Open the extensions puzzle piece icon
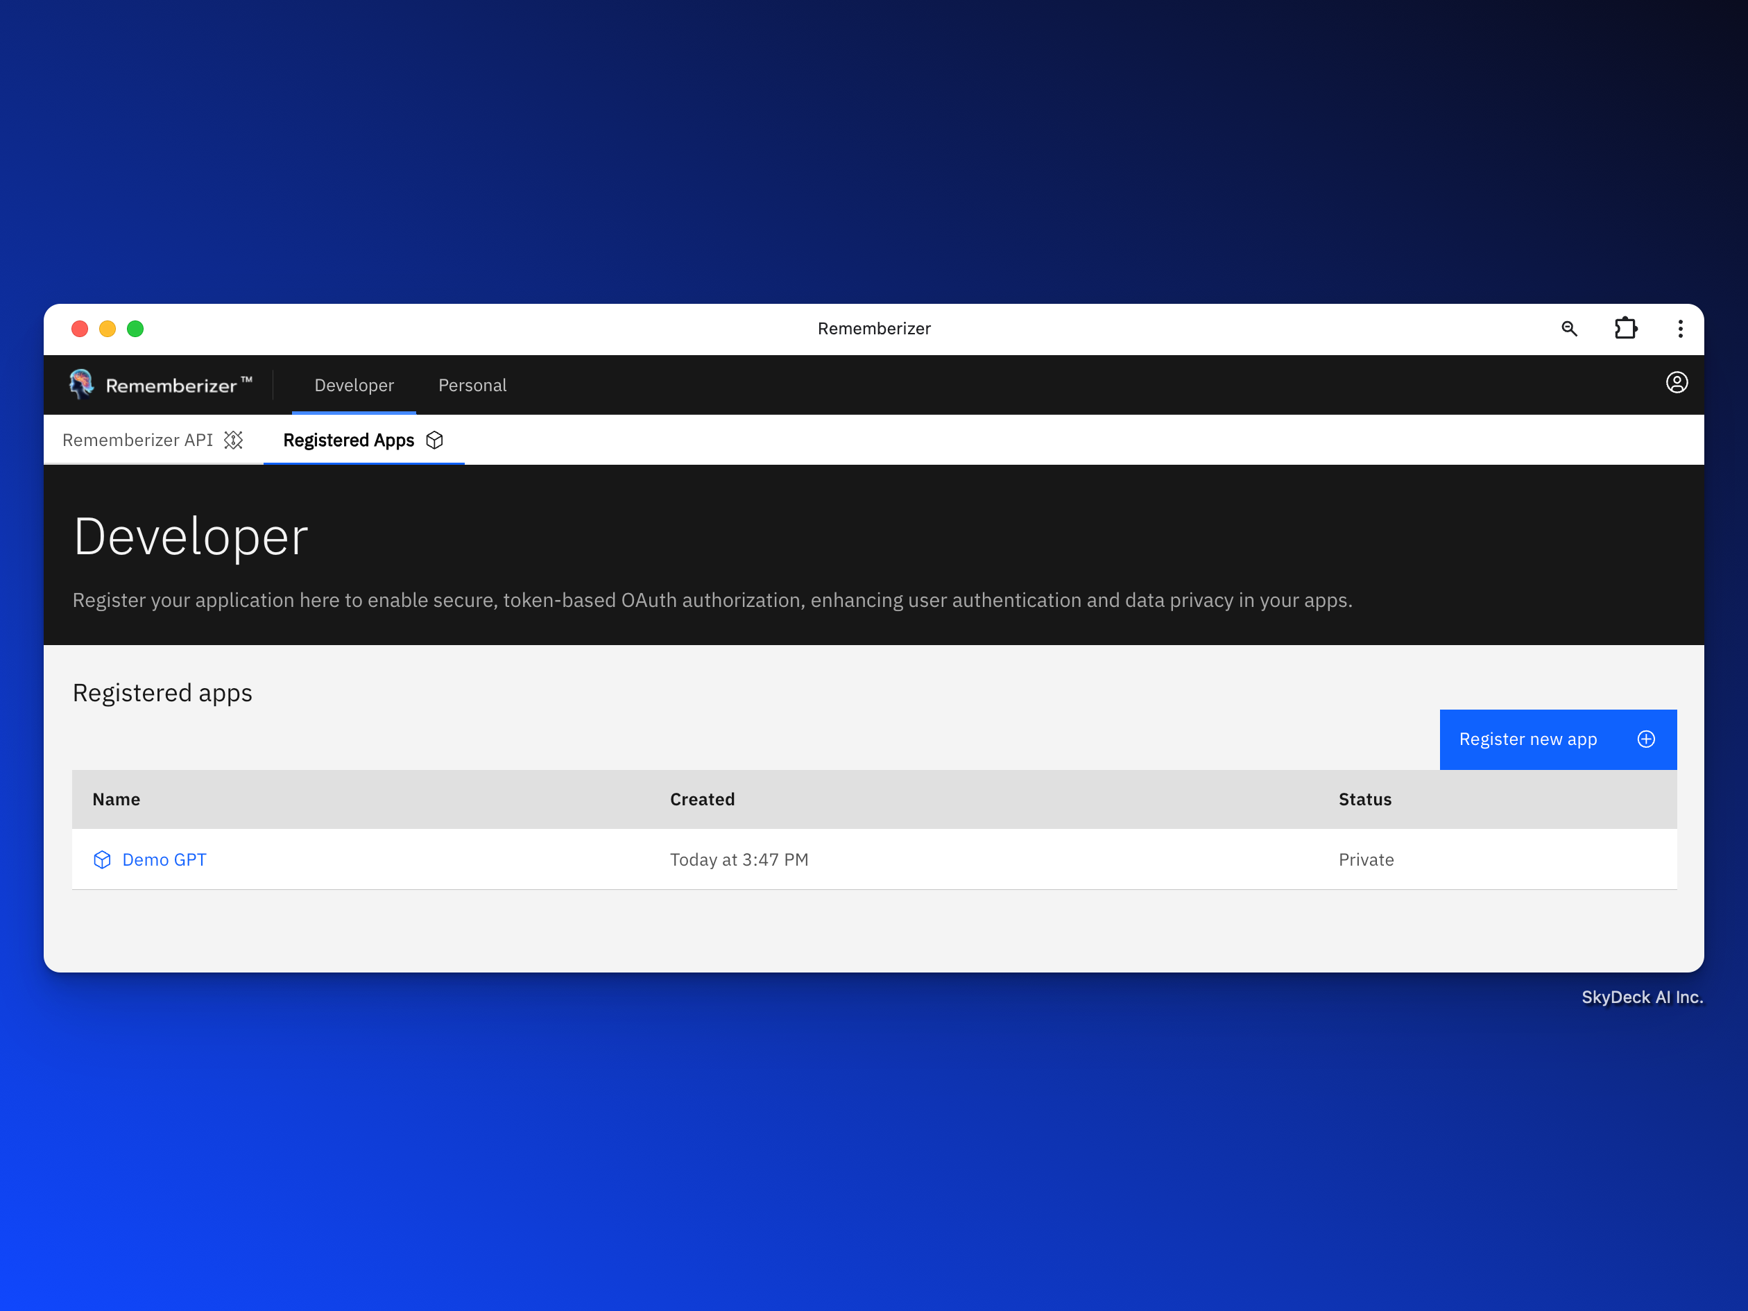Viewport: 1748px width, 1311px height. pyautogui.click(x=1625, y=329)
